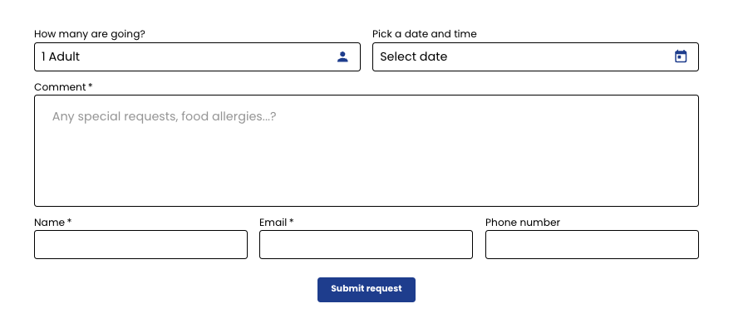Click the "How many are going?" label
This screenshot has width=748, height=333.
90,34
